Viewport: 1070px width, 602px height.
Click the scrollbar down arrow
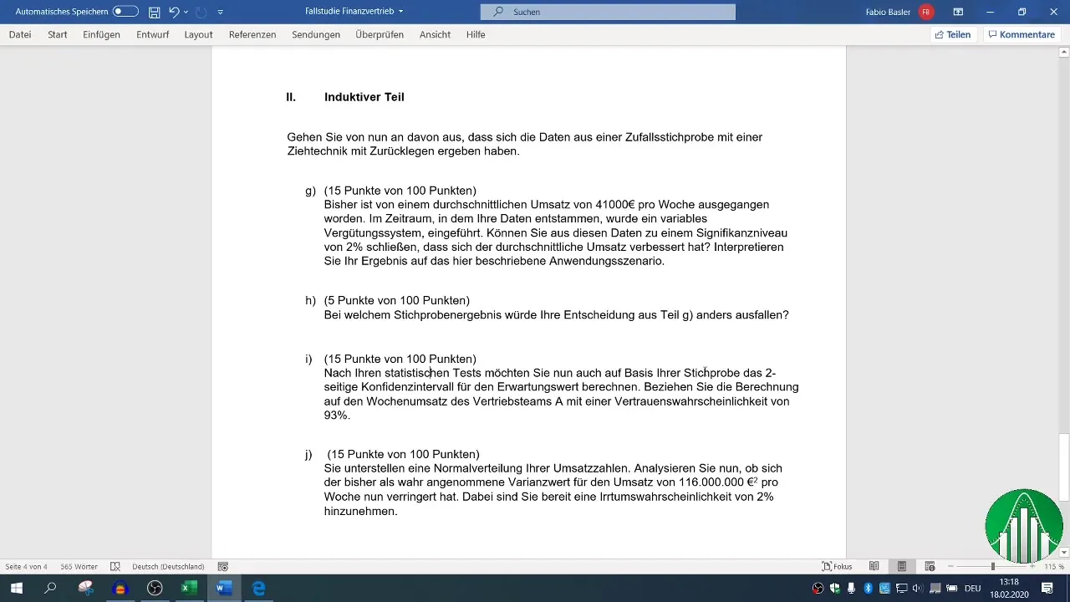click(x=1064, y=553)
